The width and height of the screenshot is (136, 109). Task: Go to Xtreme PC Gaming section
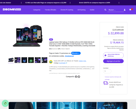[x=67, y=10]
